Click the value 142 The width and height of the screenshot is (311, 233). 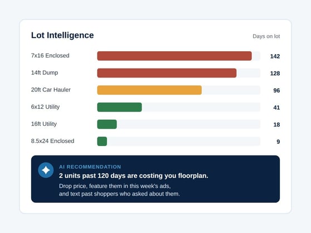click(275, 56)
